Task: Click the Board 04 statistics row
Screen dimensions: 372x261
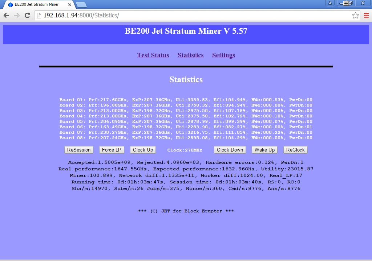Action: click(x=186, y=116)
